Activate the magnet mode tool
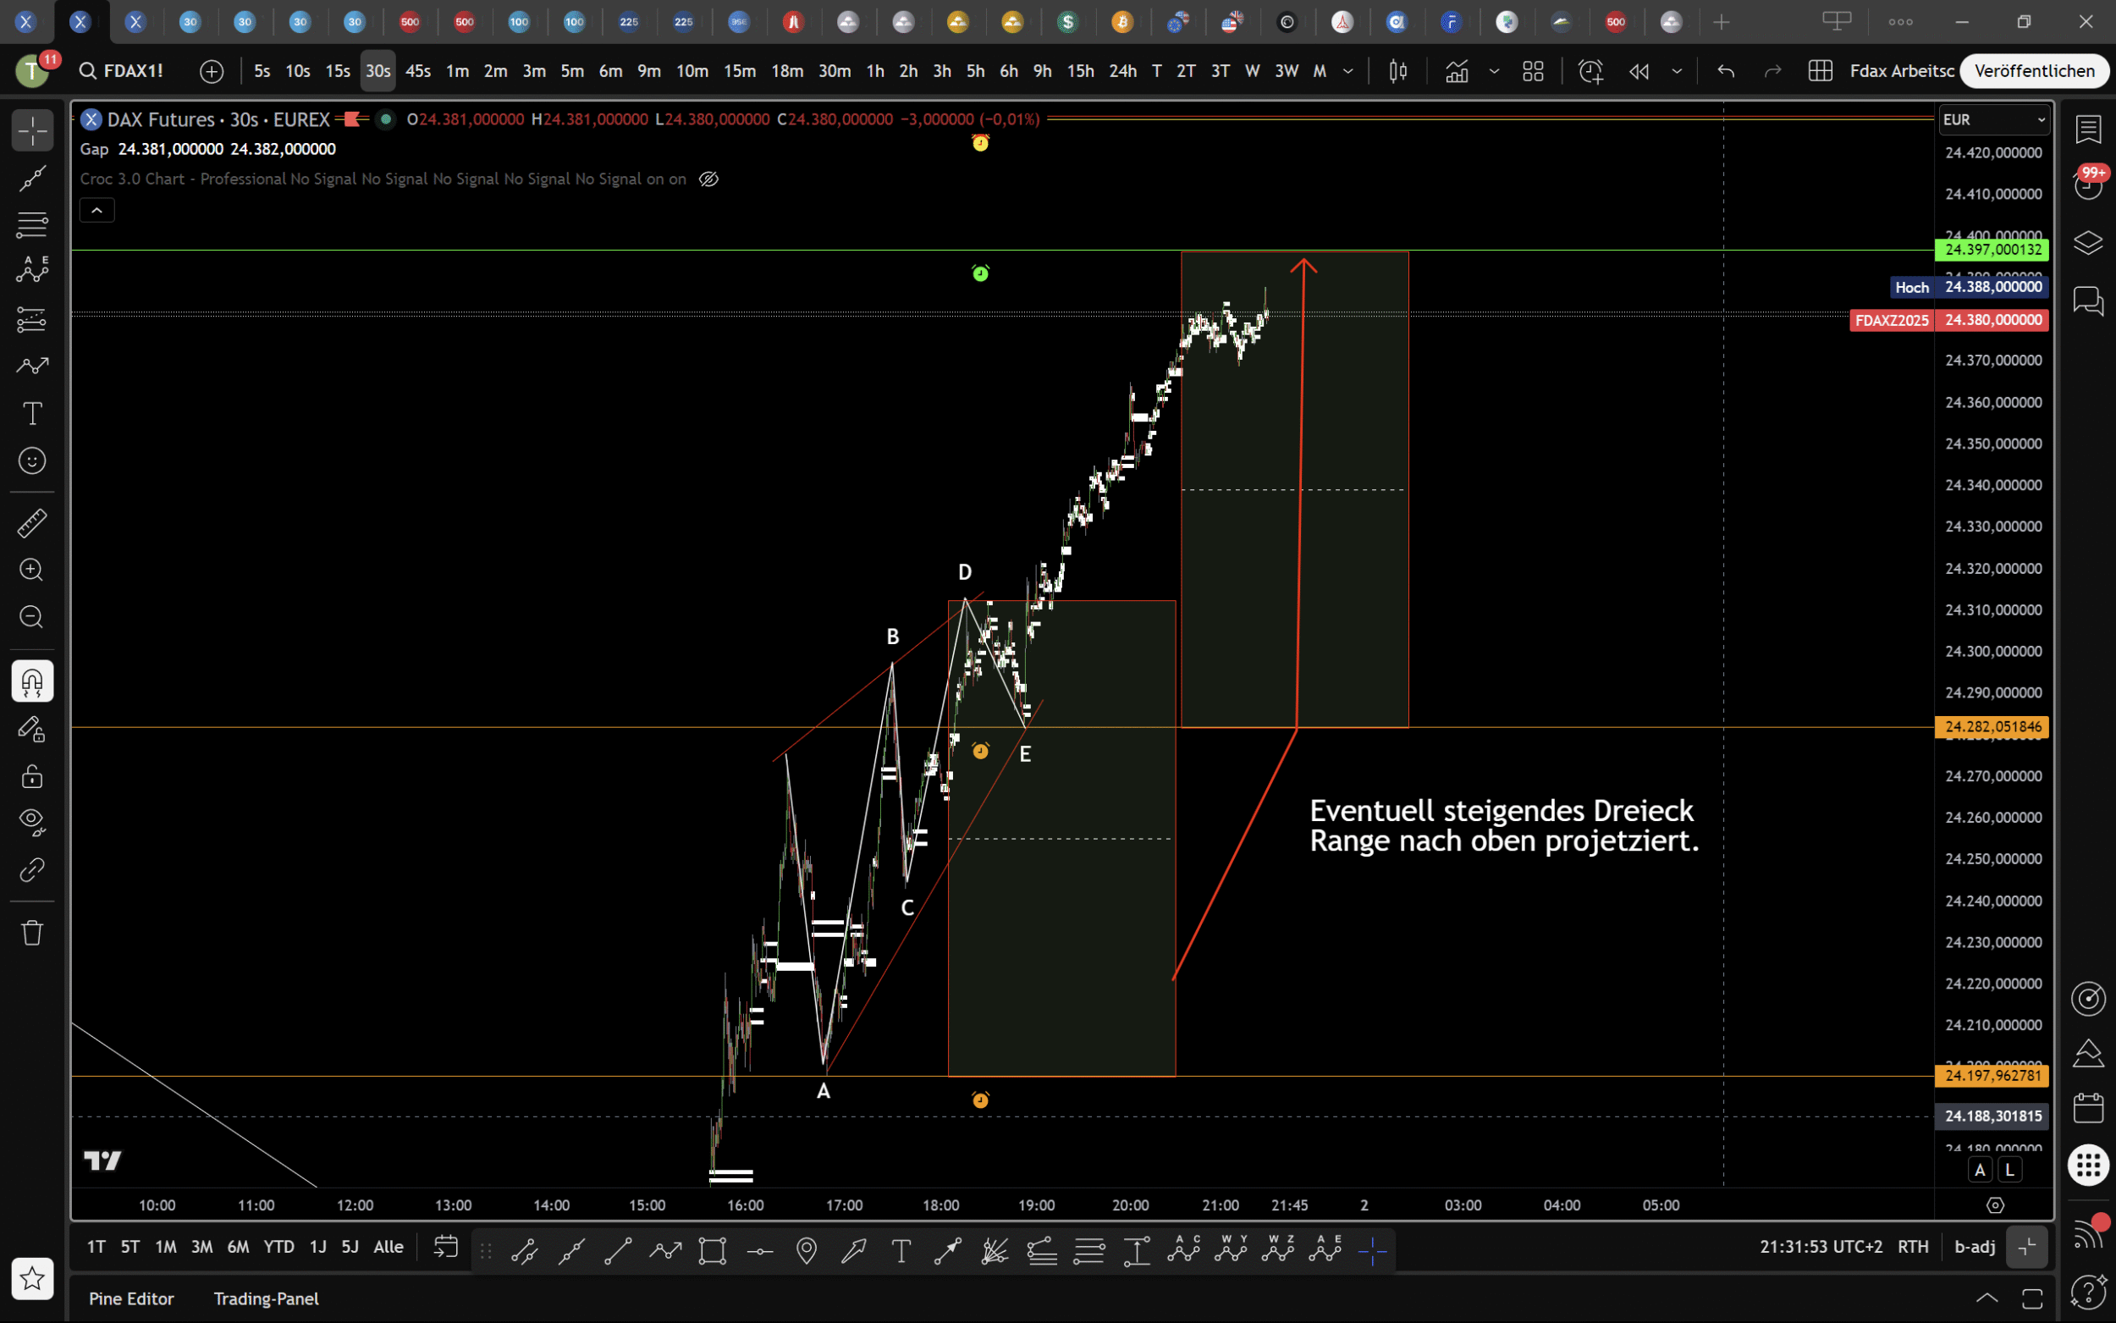 tap(32, 681)
